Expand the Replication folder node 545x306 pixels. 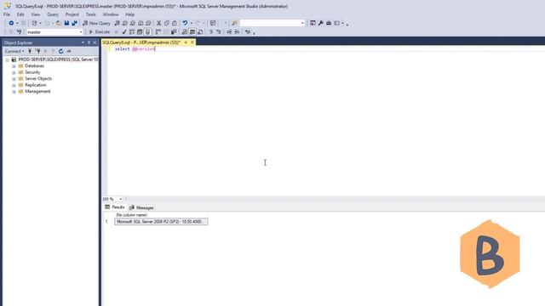(14, 85)
